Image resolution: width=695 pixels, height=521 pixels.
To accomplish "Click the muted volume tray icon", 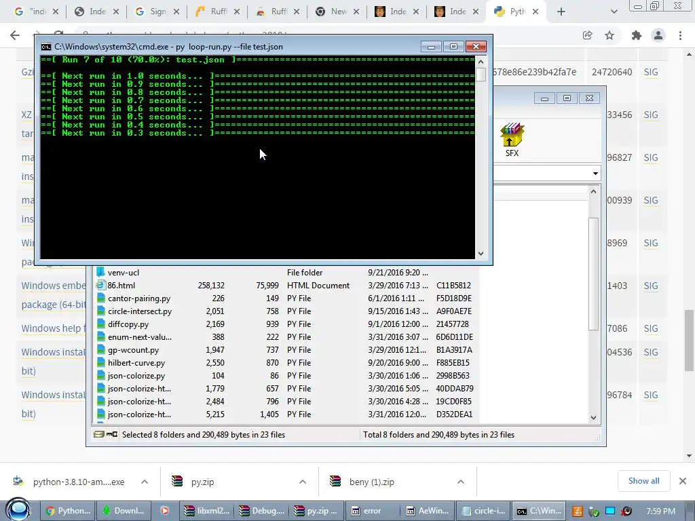I will click(626, 512).
